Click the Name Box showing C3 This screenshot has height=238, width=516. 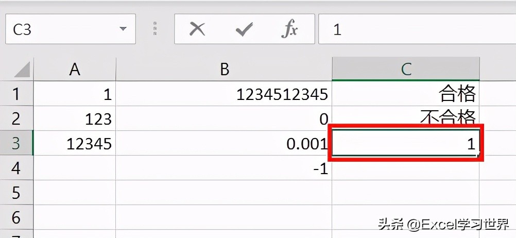[x=71, y=29]
